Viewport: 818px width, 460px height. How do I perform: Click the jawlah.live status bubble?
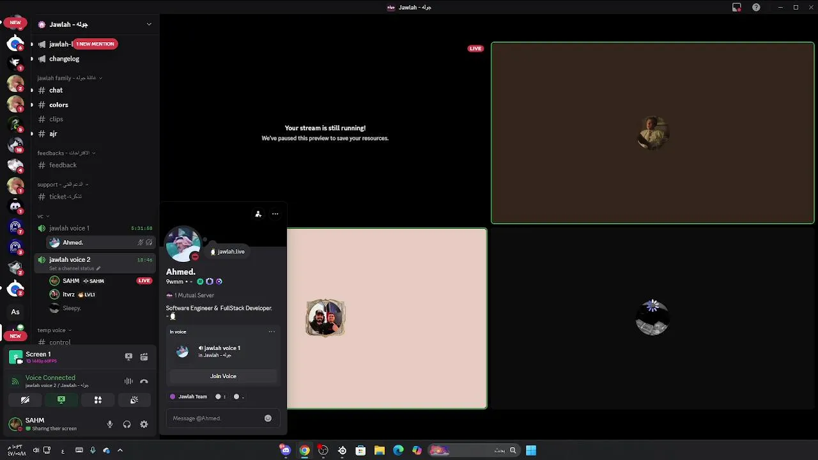[x=228, y=252]
